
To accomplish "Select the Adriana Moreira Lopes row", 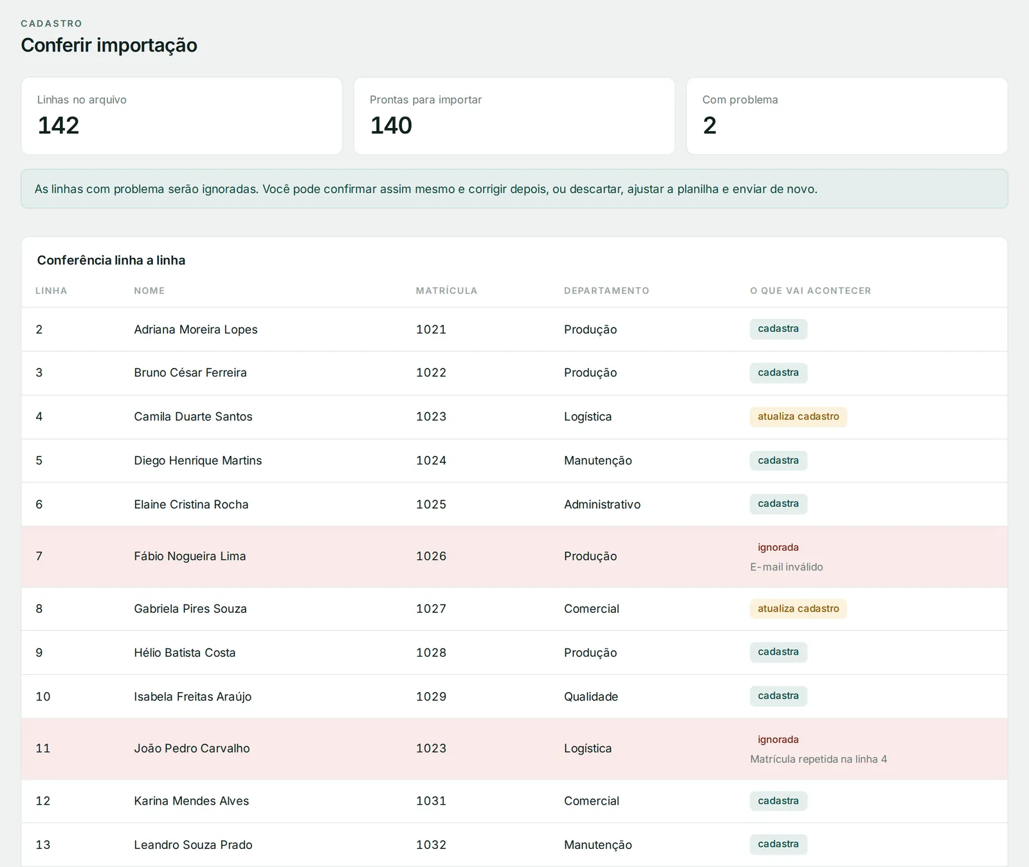I will point(514,329).
